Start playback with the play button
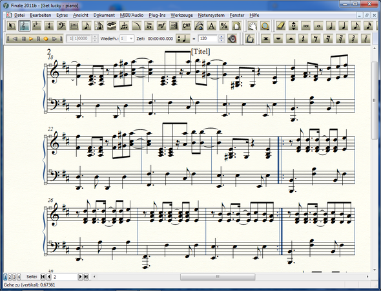Viewport: 381px width, 291px height. pyautogui.click(x=31, y=39)
